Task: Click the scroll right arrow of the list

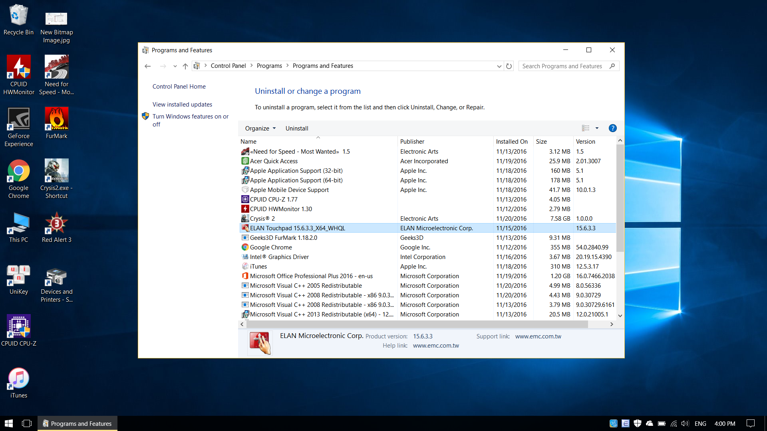Action: [612, 324]
